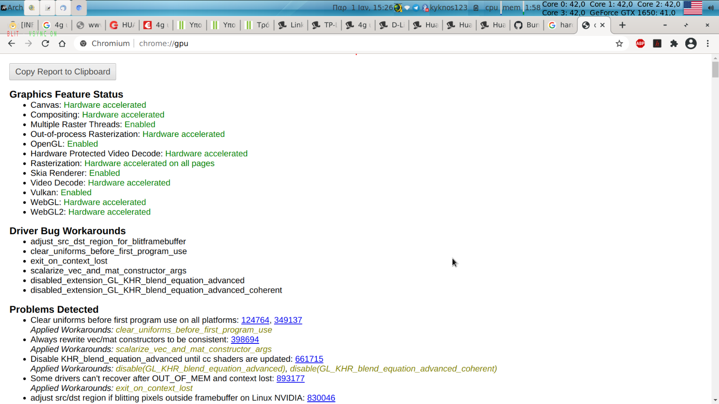The image size is (719, 404).
Task: Open bug link 830046
Action: [x=321, y=398]
